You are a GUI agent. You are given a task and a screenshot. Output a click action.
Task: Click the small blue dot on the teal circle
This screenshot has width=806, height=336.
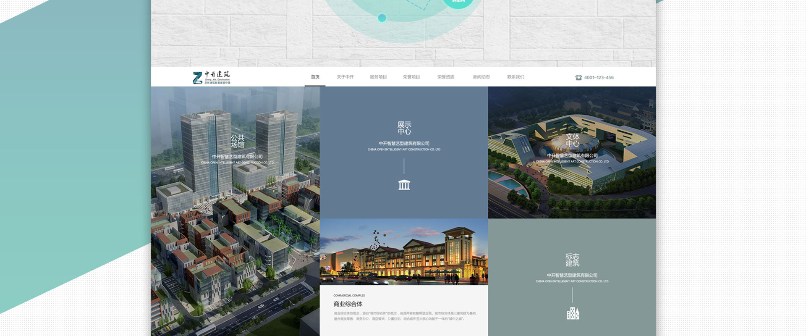[382, 18]
